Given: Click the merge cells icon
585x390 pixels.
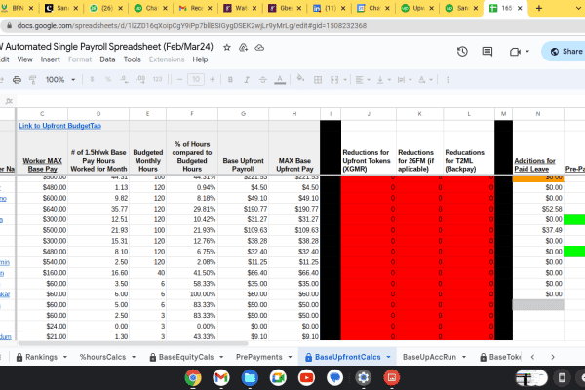Looking at the screenshot, I should tap(334, 80).
